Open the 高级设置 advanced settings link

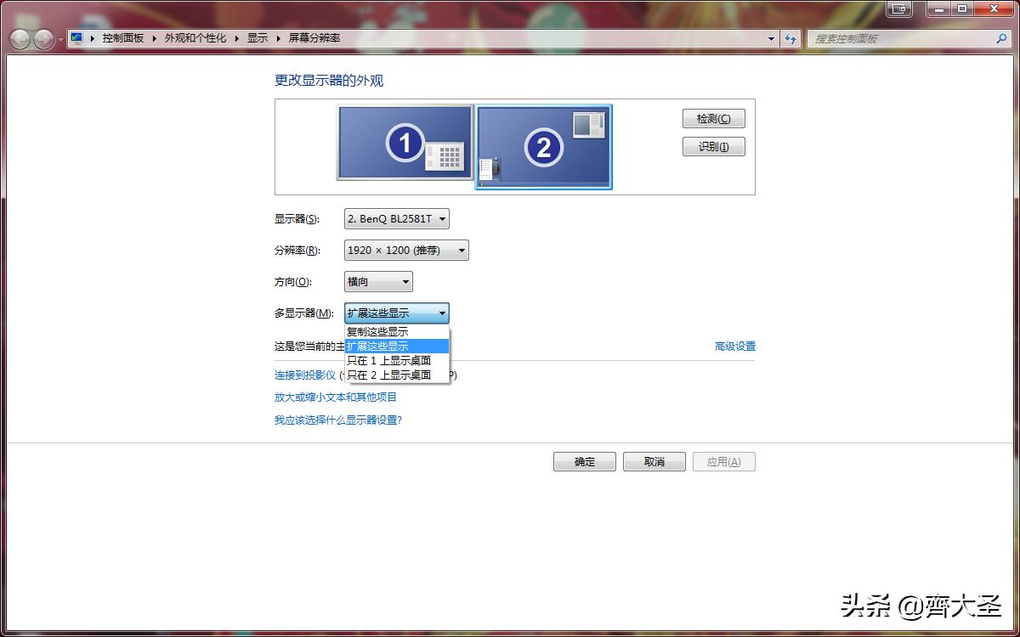tap(734, 346)
